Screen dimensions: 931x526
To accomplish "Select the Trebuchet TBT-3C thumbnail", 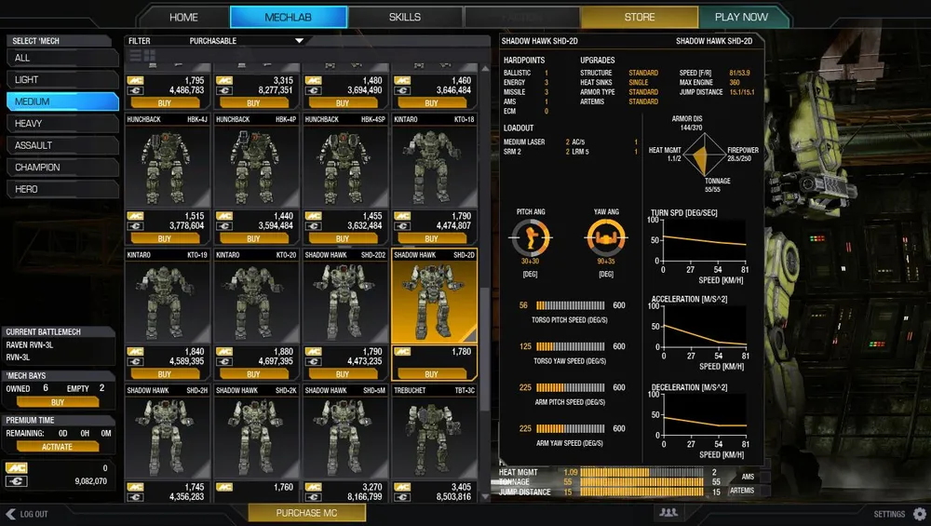I will [434, 437].
